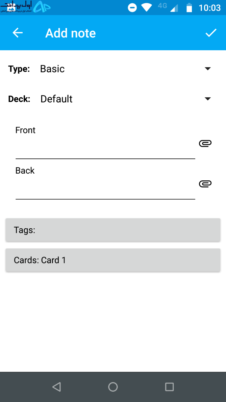Tap the Wi-Fi status icon
Image resolution: width=226 pixels, height=402 pixels.
147,7
